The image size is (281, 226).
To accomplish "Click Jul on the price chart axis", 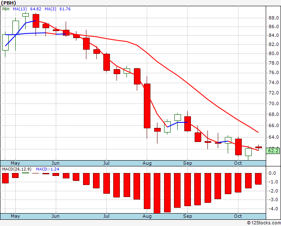I will [106, 163].
